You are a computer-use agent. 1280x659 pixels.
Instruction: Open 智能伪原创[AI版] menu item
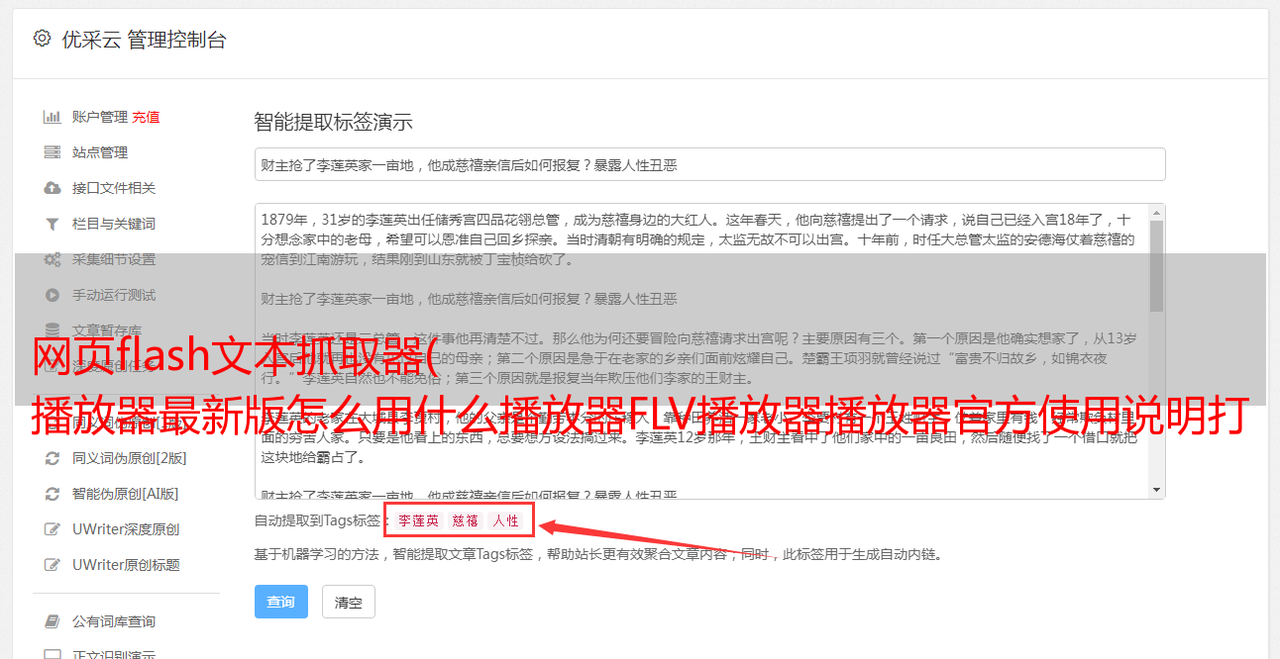[x=126, y=494]
